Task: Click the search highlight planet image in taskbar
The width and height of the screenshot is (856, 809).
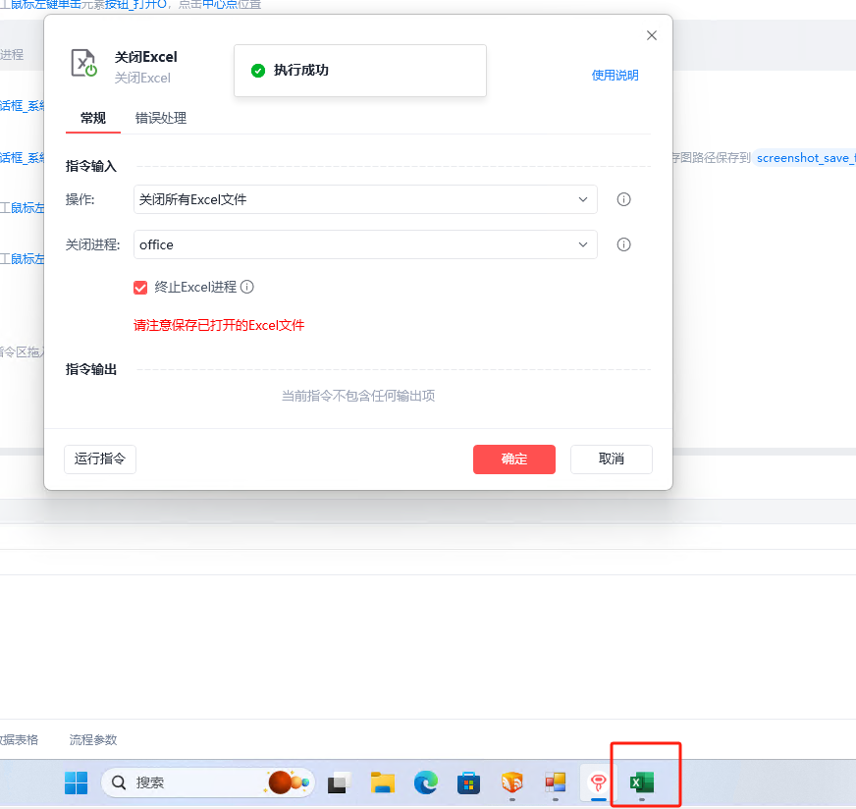Action: coord(289,782)
